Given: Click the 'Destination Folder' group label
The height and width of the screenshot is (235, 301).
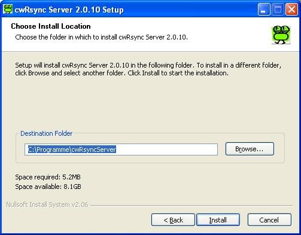Looking at the screenshot, I should [46, 133].
